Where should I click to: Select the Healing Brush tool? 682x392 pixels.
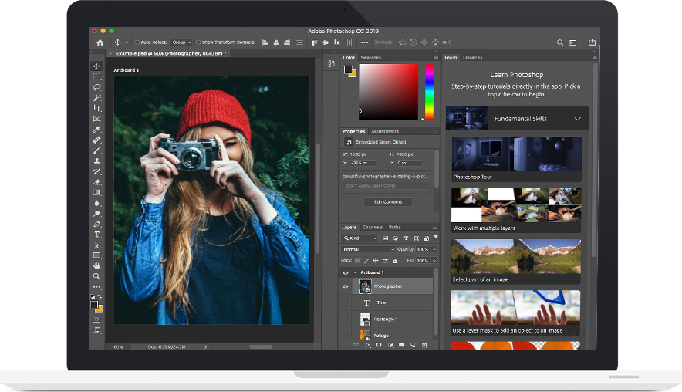(x=96, y=140)
